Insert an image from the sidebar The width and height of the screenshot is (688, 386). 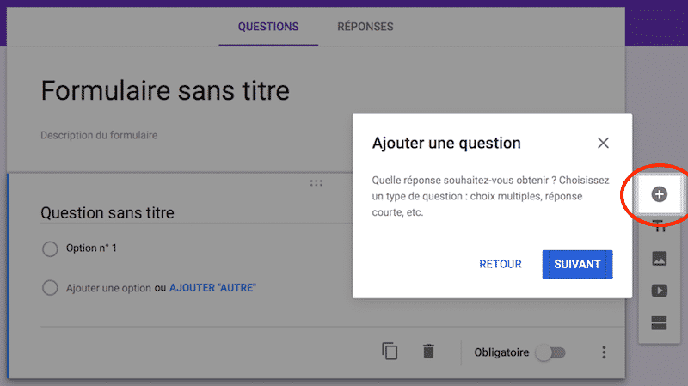click(659, 259)
